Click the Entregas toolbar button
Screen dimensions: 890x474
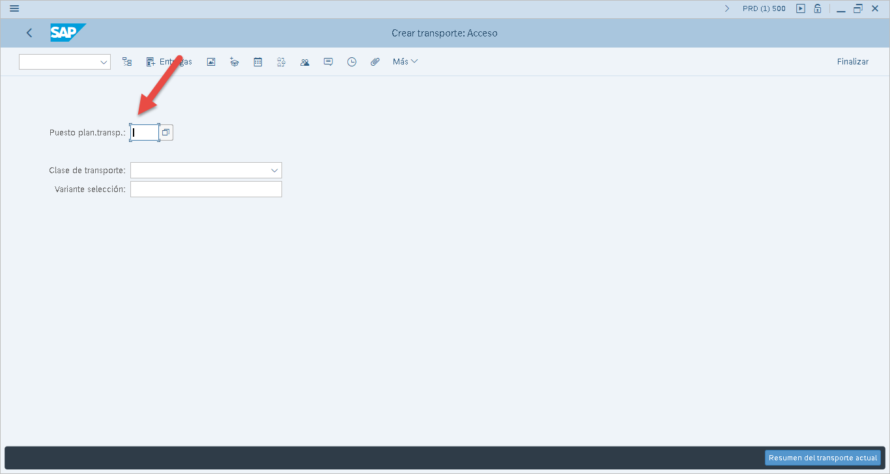[169, 62]
